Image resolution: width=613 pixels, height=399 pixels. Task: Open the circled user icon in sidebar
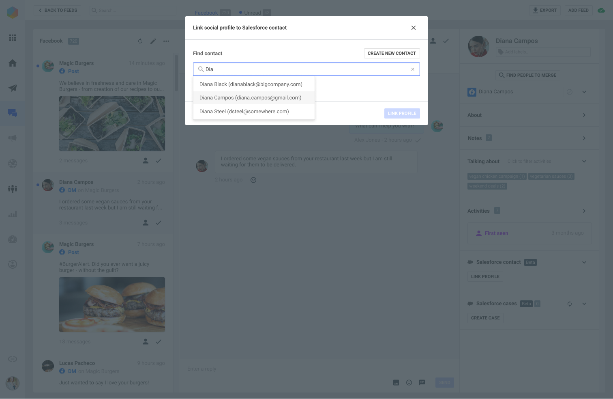tap(13, 264)
